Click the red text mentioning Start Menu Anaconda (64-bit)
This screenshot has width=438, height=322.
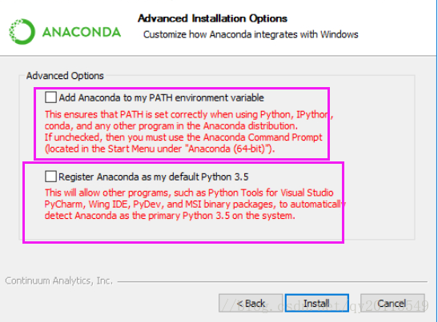[160, 149]
